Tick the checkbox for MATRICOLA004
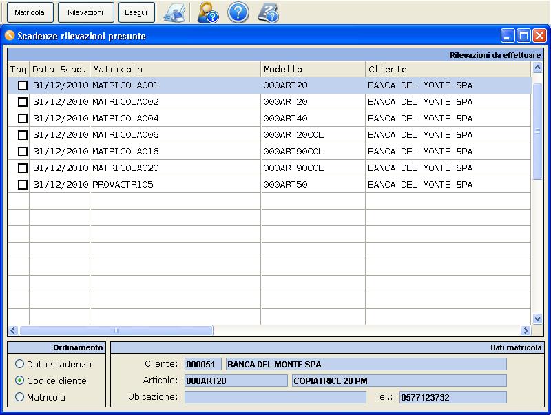 click(23, 119)
